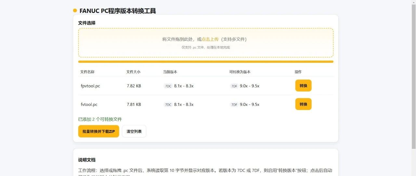Click the 仅支持 .pc 文件 hint text
Image resolution: width=416 pixels, height=176 pixels.
(x=206, y=47)
